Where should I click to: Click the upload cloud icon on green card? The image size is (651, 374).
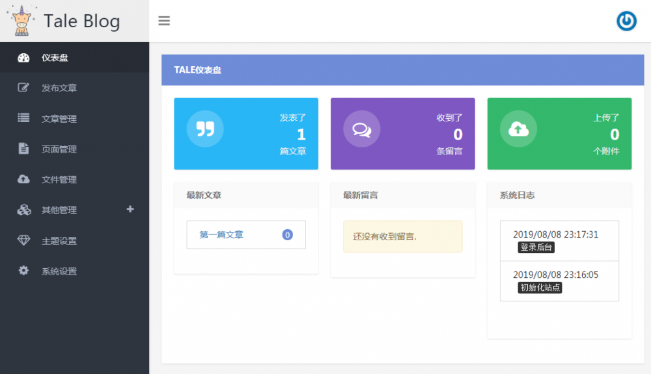518,129
